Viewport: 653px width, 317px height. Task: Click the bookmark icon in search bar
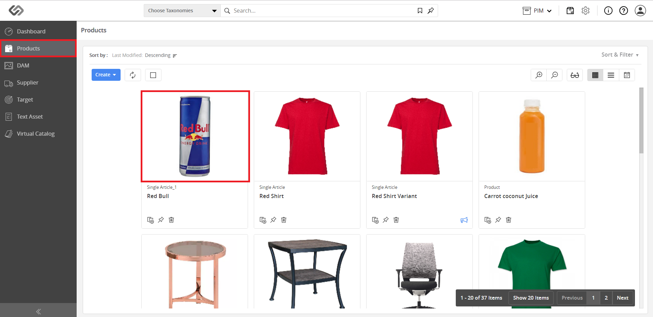tap(420, 11)
